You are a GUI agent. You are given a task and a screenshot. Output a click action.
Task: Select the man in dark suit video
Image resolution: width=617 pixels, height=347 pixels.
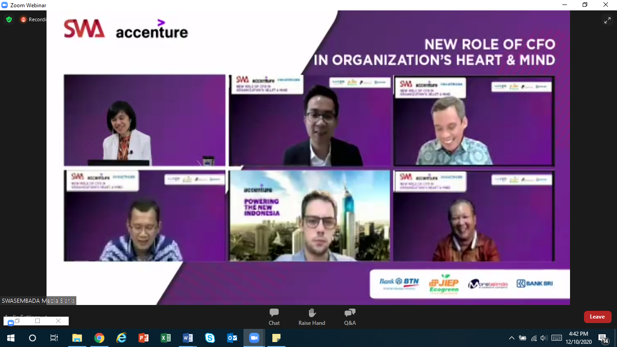click(310, 120)
